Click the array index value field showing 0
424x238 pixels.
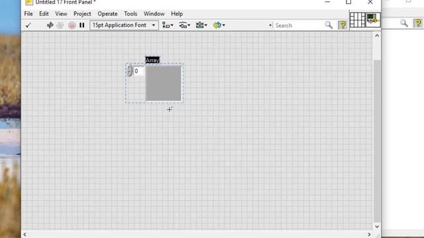point(138,71)
